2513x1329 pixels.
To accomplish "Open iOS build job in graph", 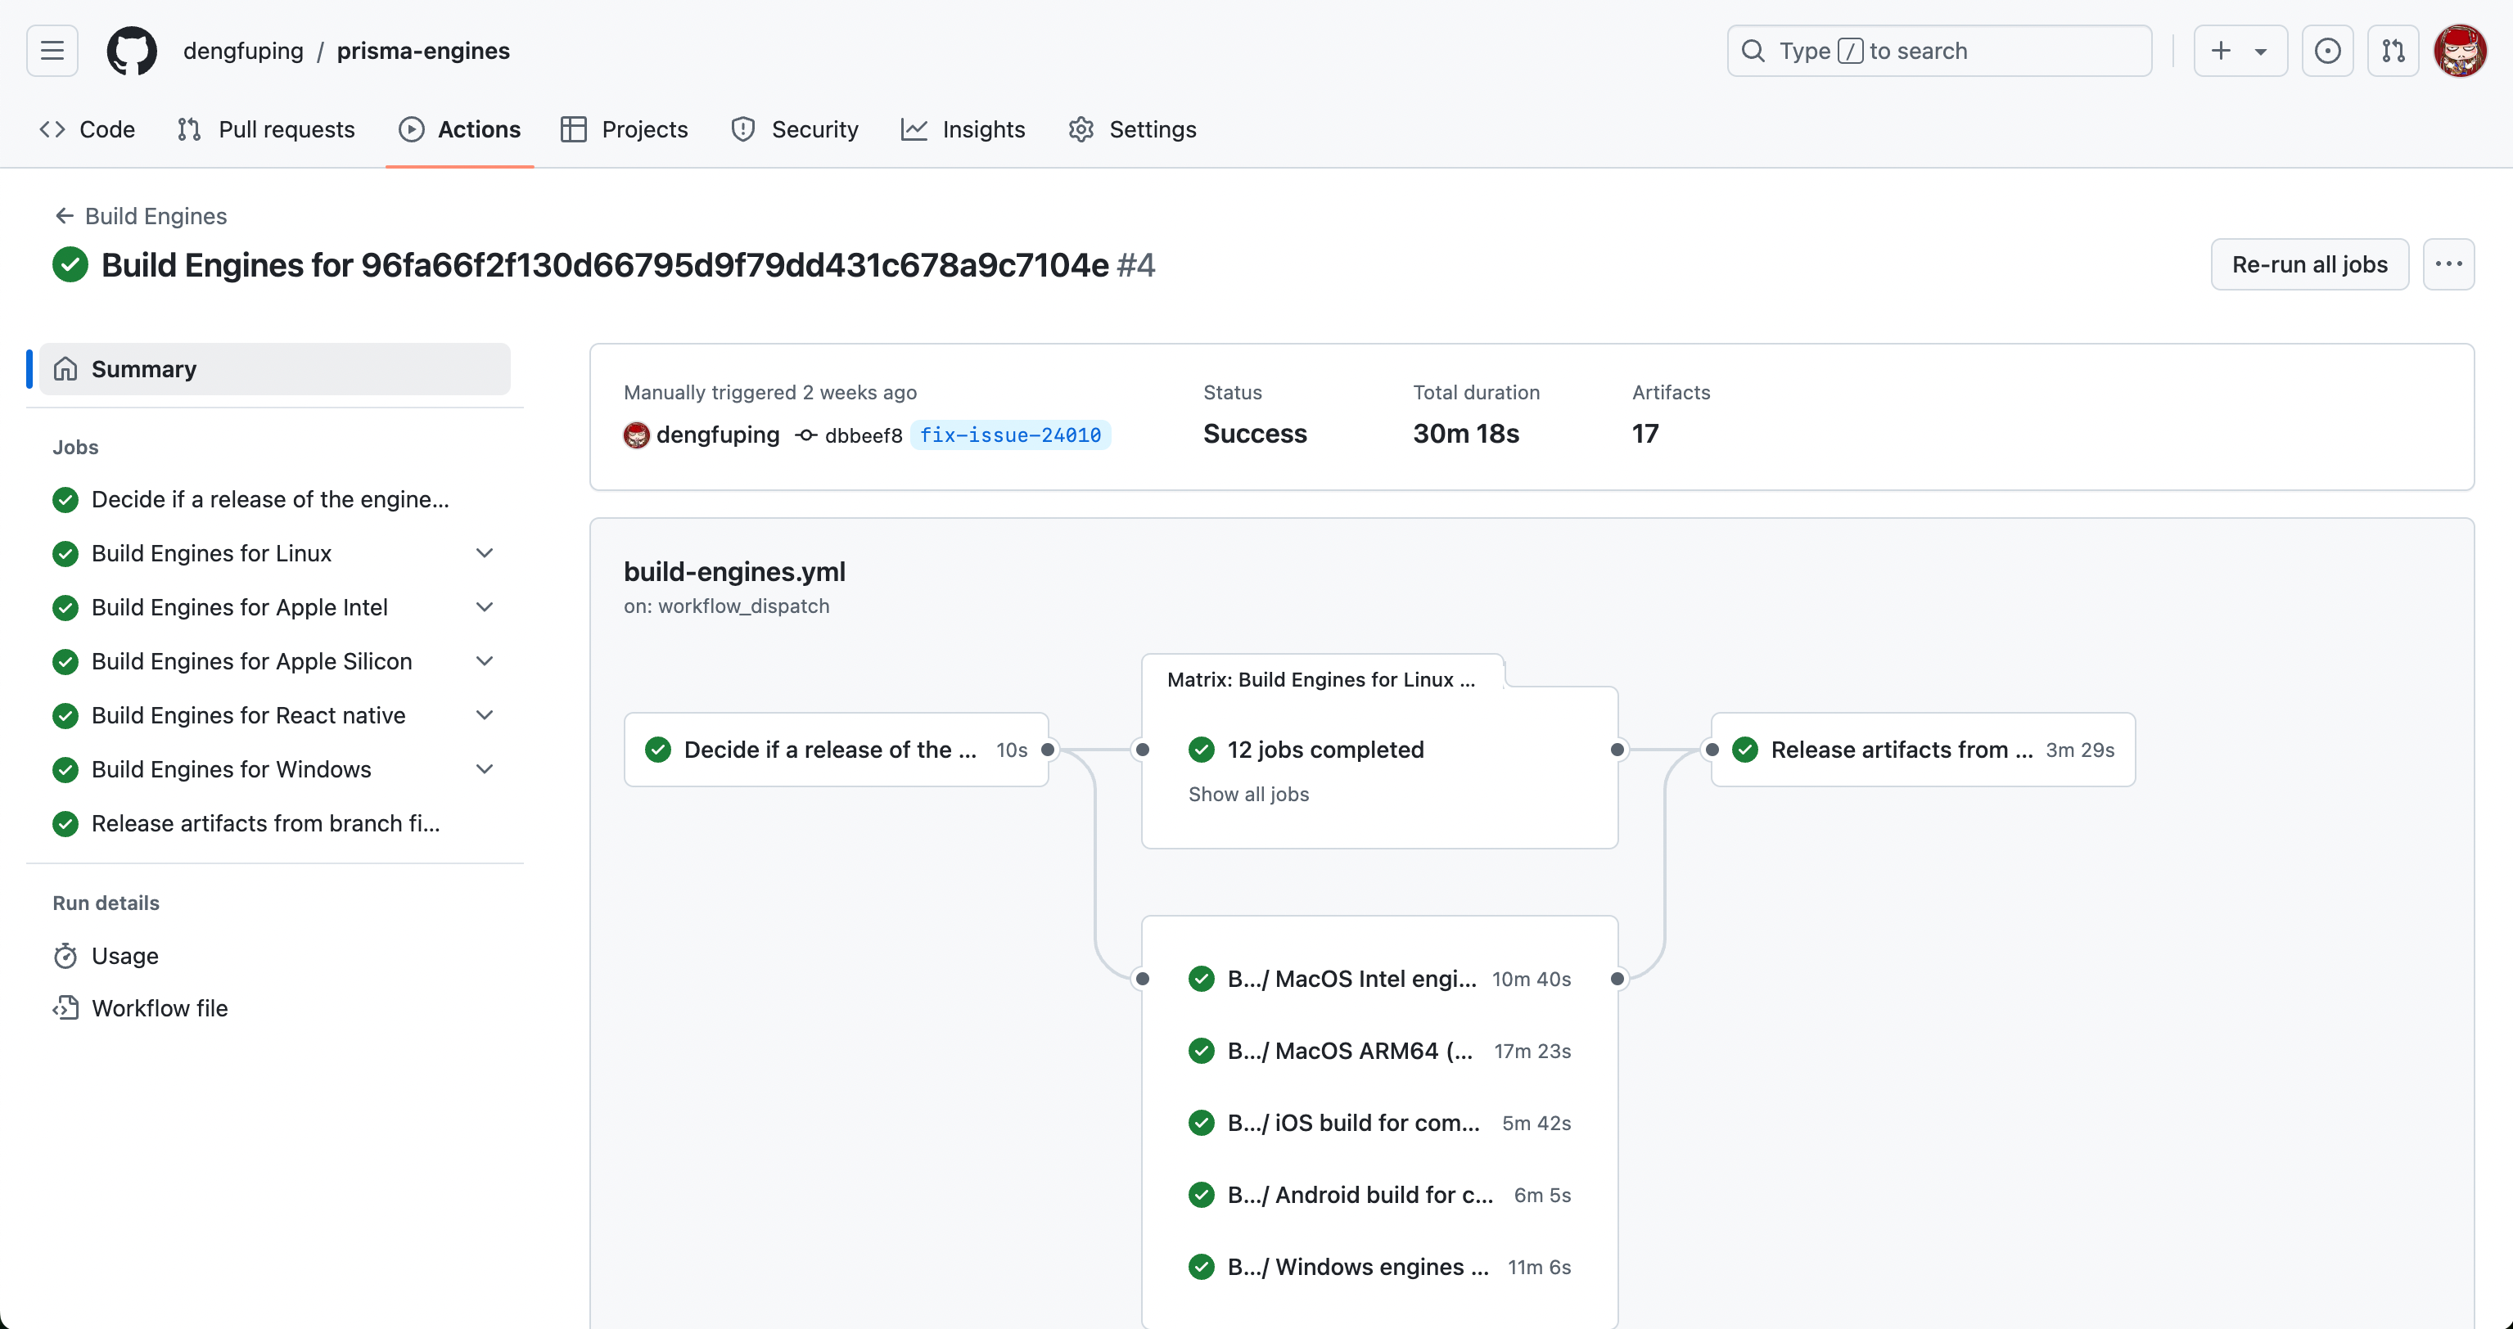I will [x=1379, y=1122].
